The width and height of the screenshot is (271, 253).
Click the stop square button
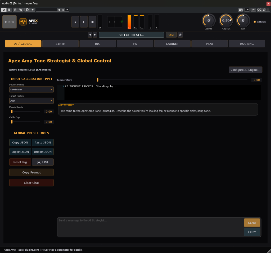tap(92, 22)
